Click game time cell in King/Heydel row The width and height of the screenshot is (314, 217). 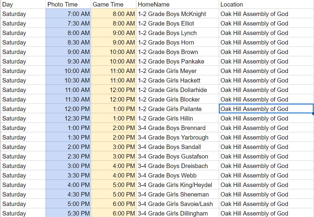(114, 185)
